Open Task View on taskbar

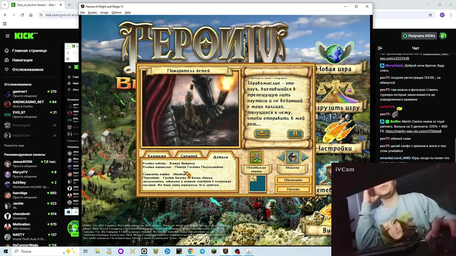pos(85,251)
